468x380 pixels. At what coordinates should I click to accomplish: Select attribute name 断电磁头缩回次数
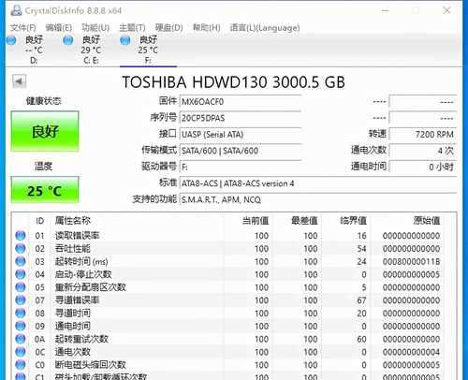click(x=91, y=365)
